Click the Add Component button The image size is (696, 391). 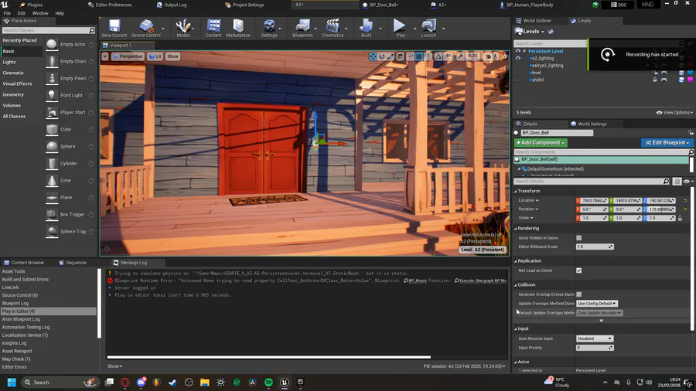[x=541, y=143]
